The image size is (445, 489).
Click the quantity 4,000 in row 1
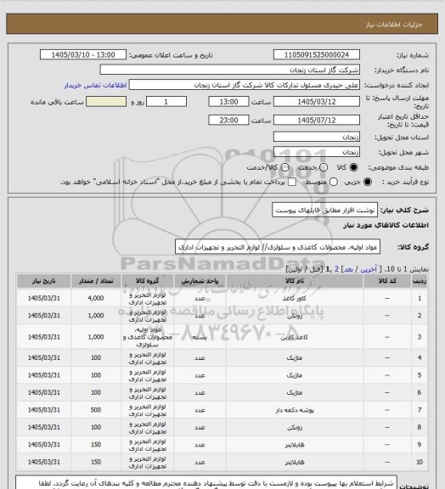pyautogui.click(x=96, y=298)
